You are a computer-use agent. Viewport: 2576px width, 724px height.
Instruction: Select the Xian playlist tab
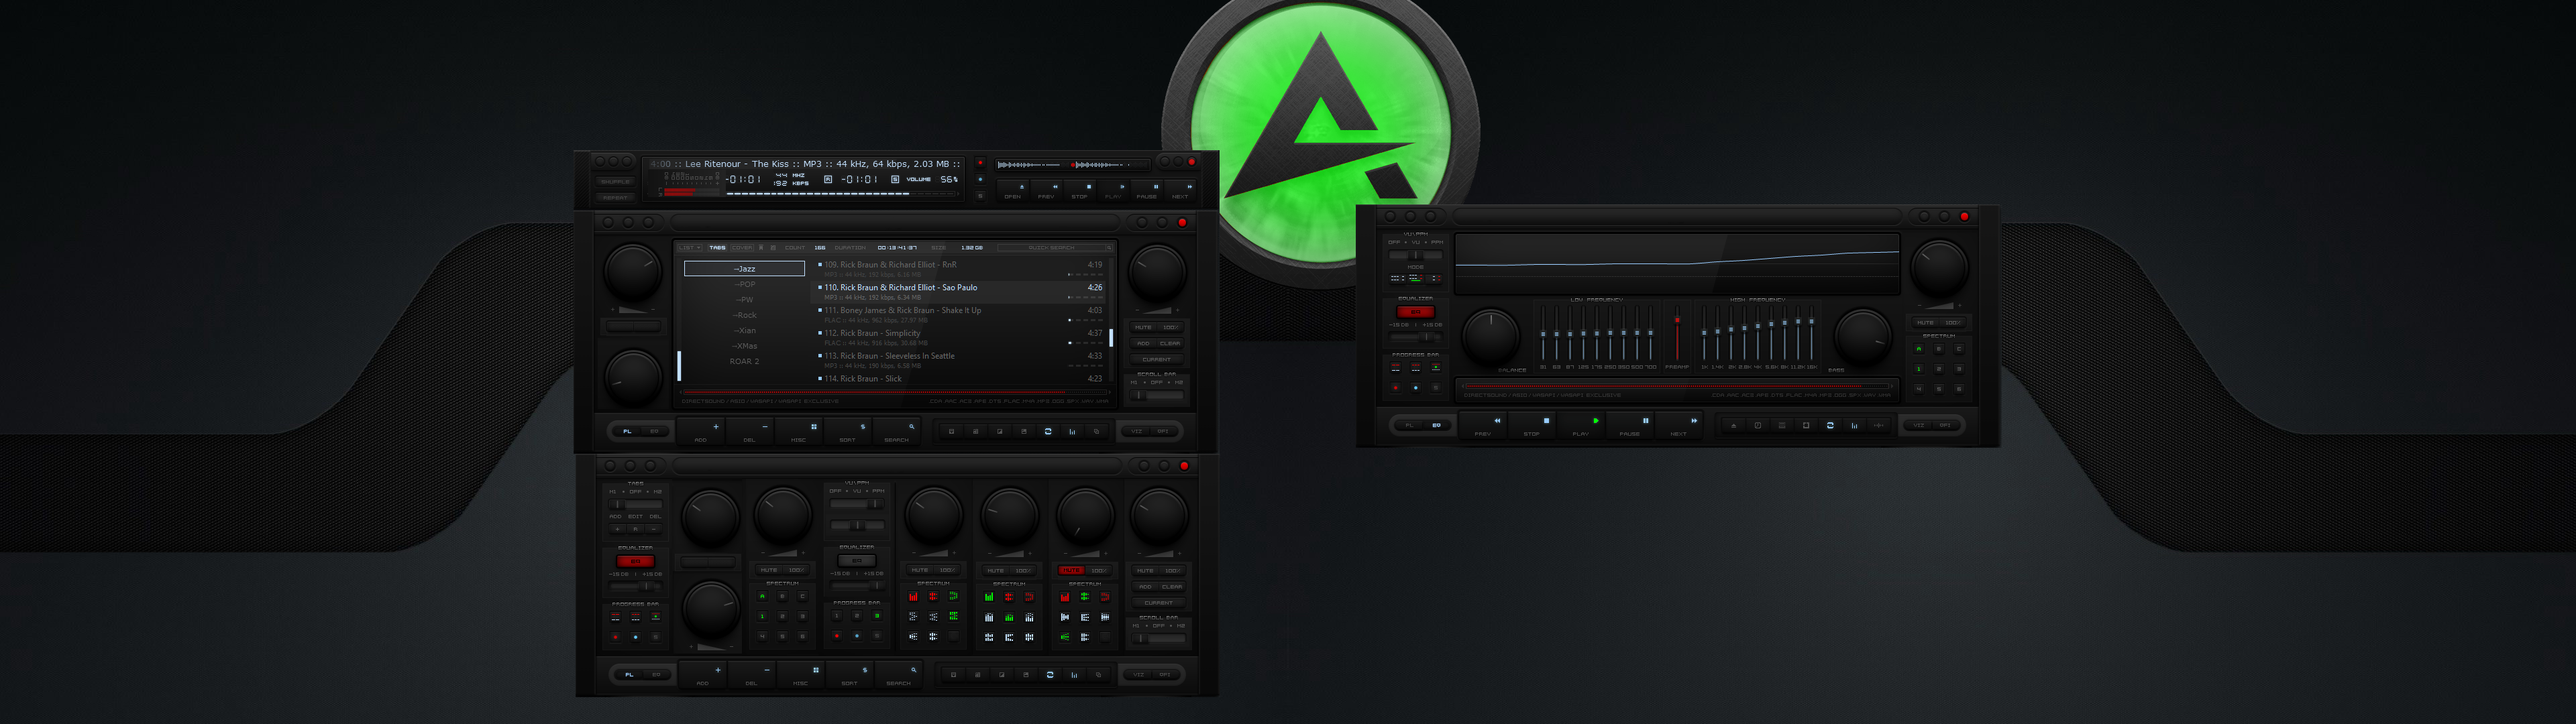pos(745,330)
